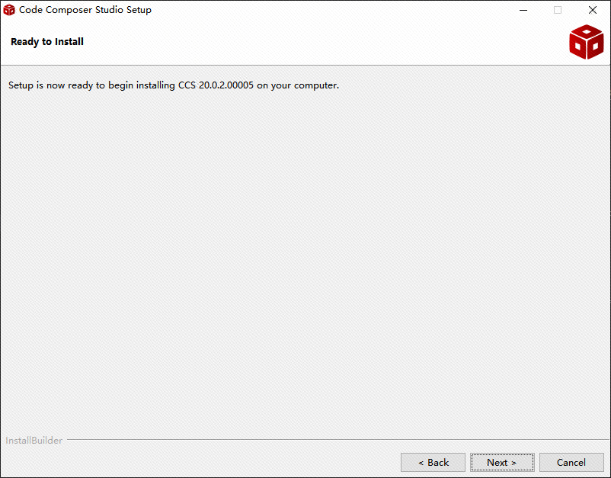
Task: Close the Setup window with X
Action: [x=592, y=10]
